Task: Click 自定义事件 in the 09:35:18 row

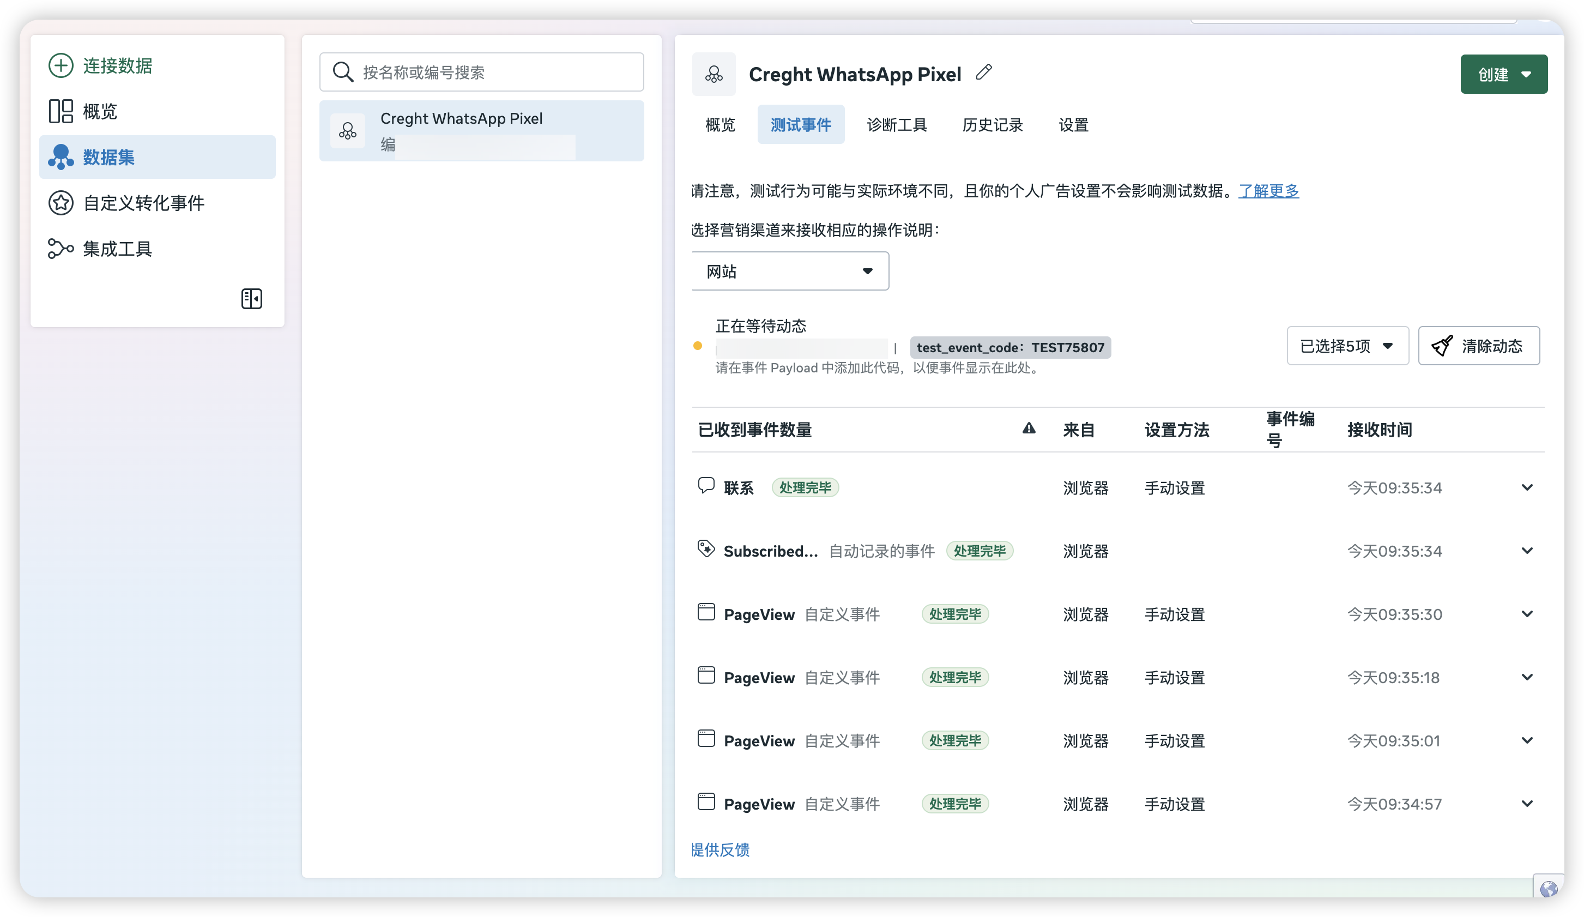Action: click(x=842, y=678)
